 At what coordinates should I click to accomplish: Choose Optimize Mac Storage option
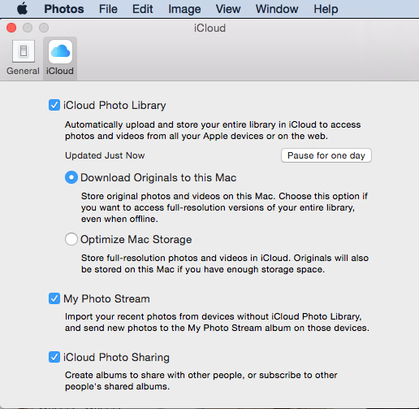71,239
